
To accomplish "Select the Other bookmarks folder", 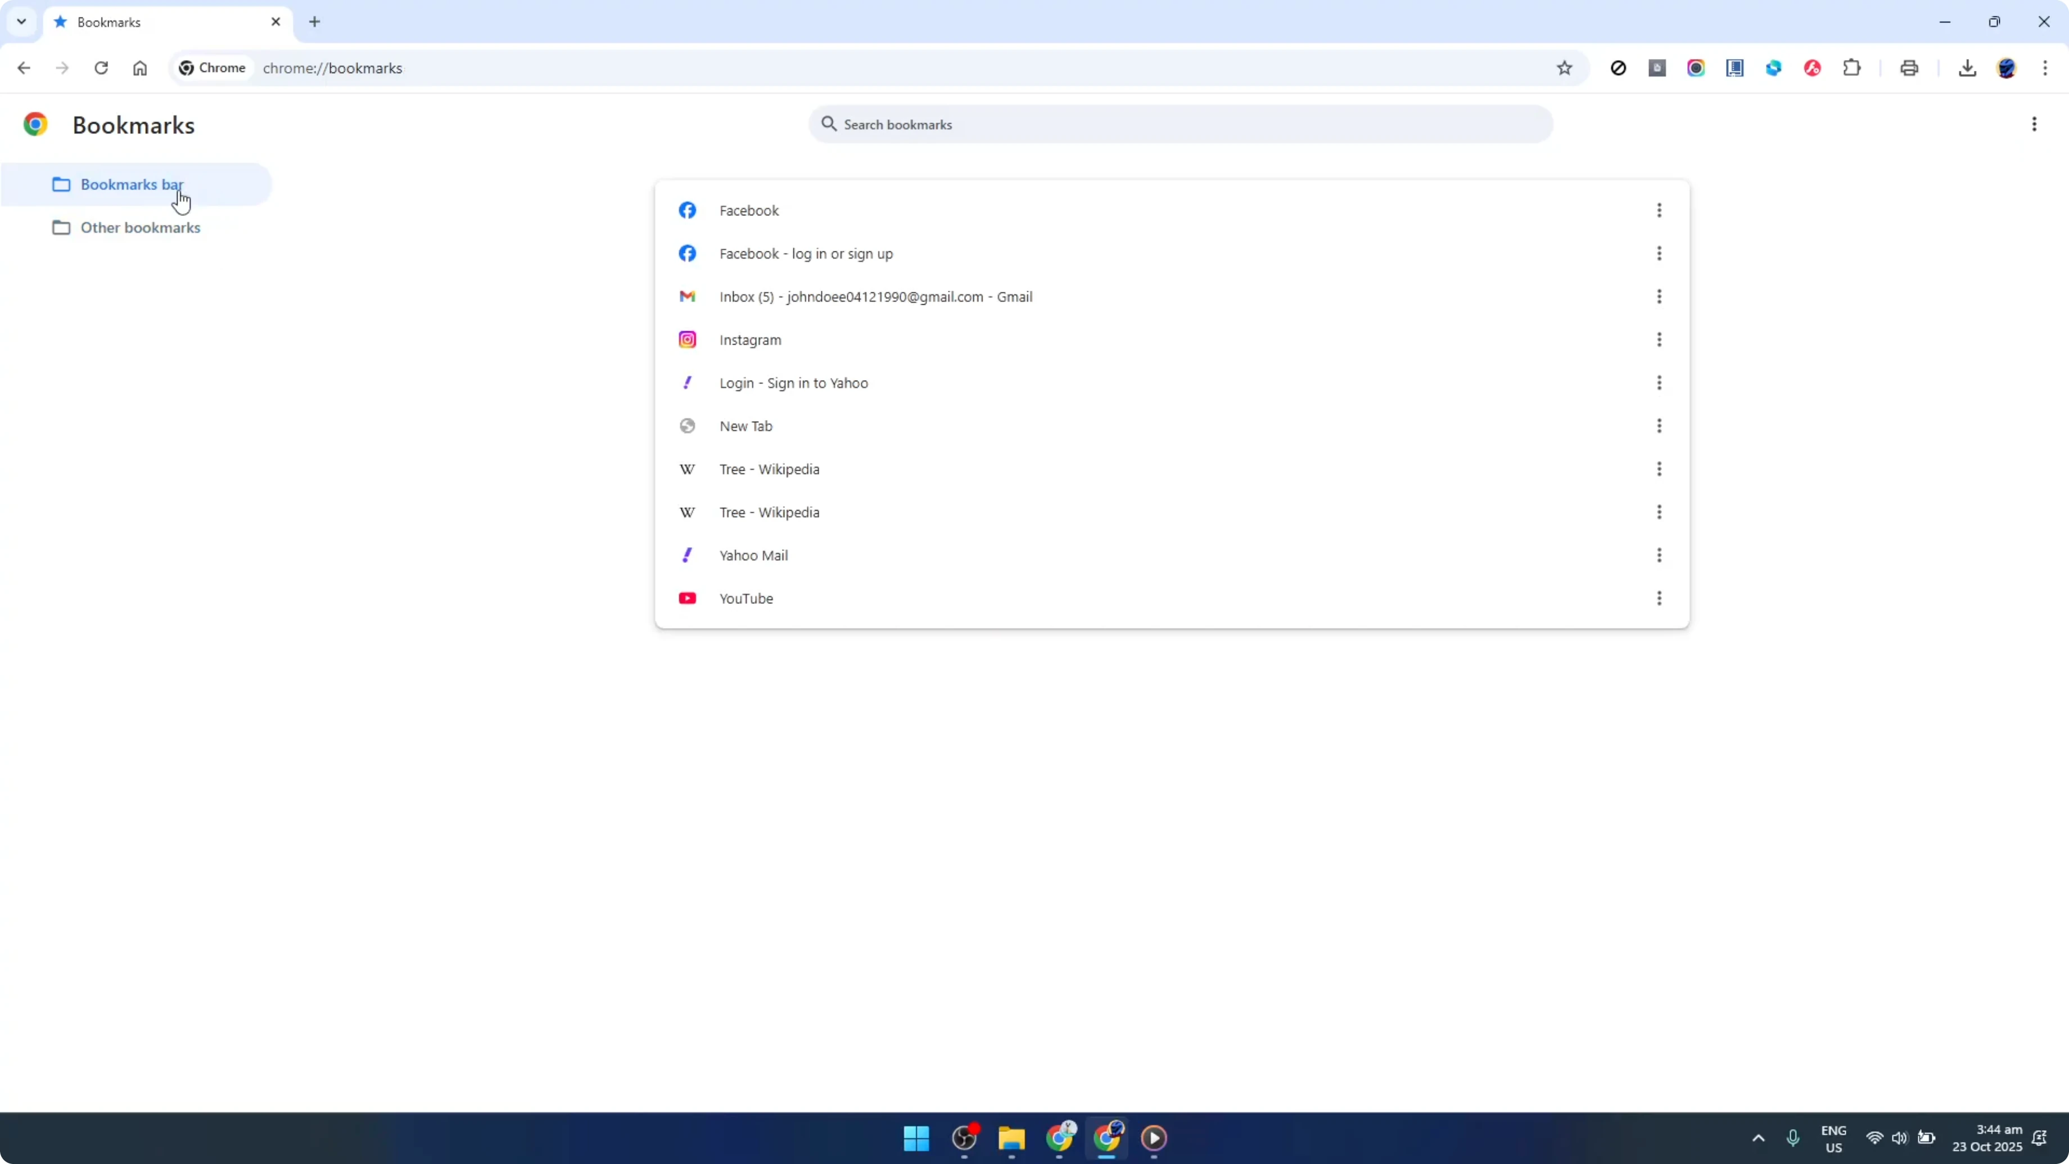I will pos(137,228).
